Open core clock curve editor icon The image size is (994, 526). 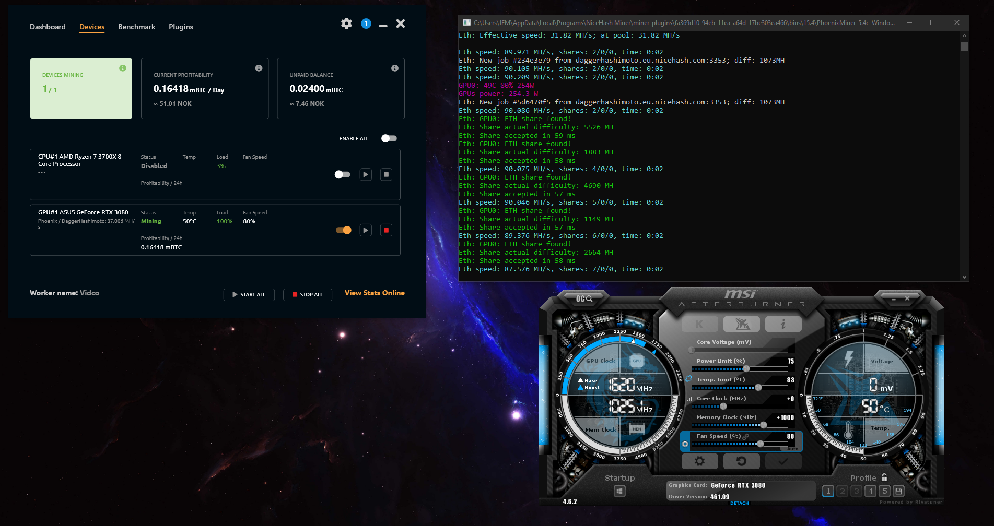[689, 399]
